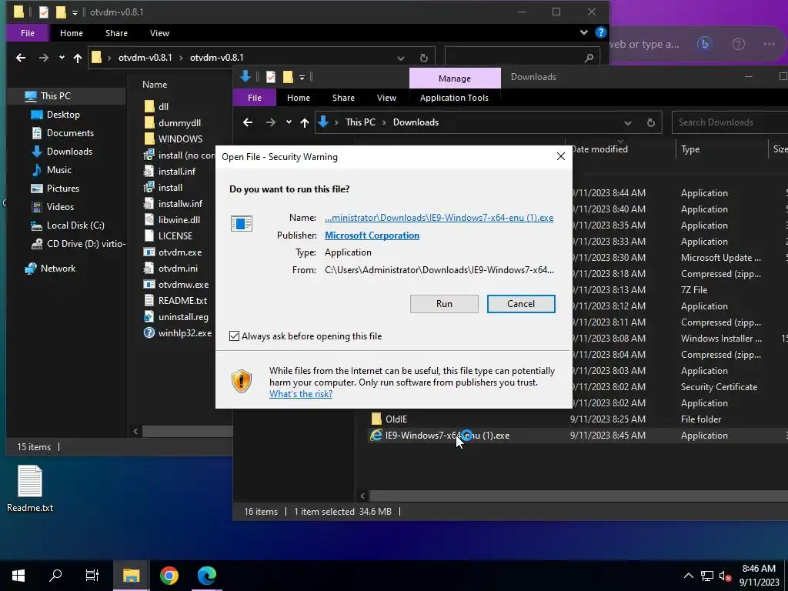Screen dimensions: 788x591
Task: Select the Manage contextual tab
Action: [454, 78]
